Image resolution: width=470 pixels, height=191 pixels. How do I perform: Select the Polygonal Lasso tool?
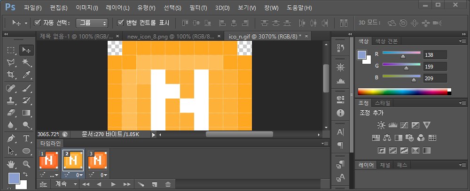click(x=11, y=62)
